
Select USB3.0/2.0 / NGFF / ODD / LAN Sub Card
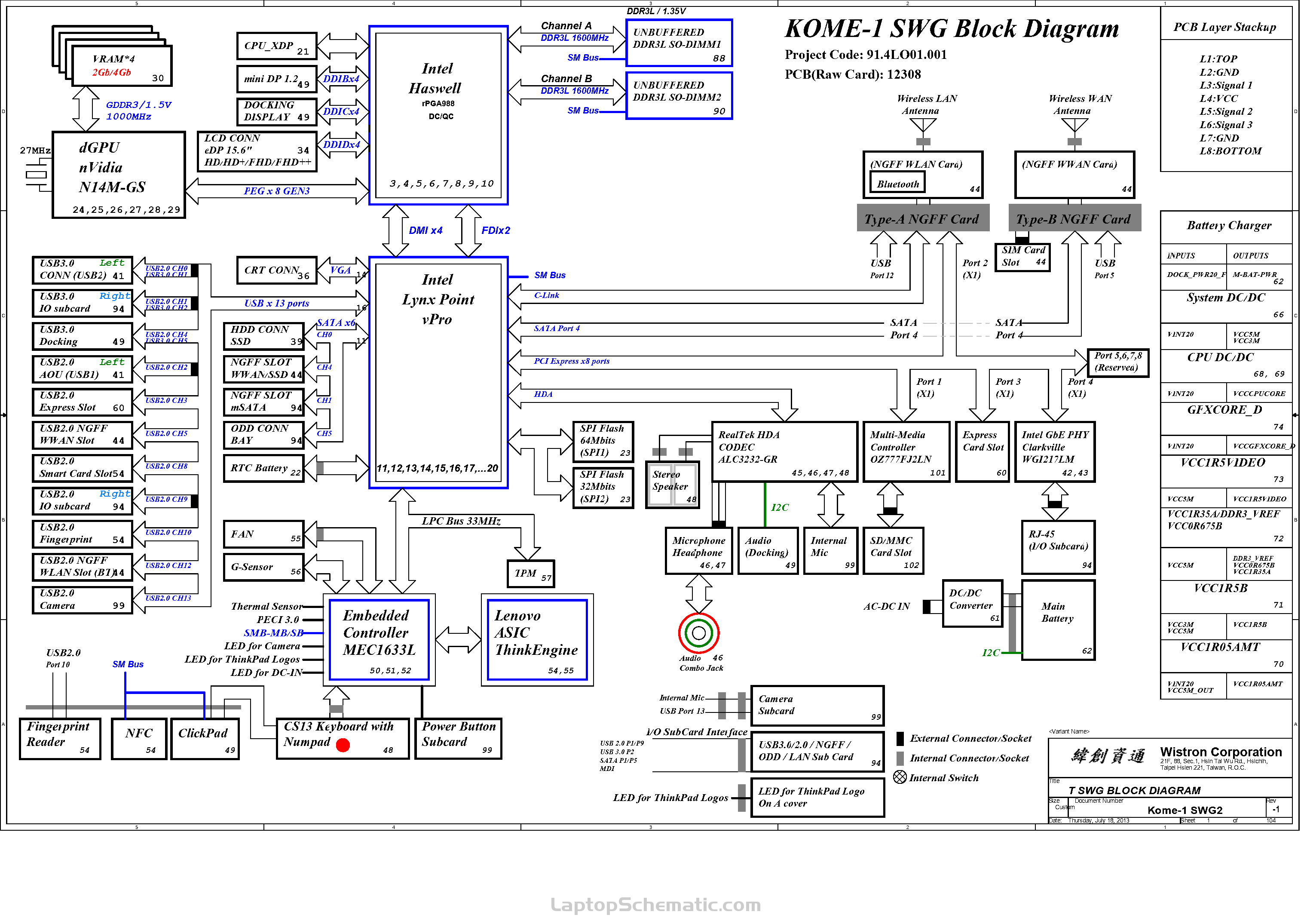pos(817,752)
